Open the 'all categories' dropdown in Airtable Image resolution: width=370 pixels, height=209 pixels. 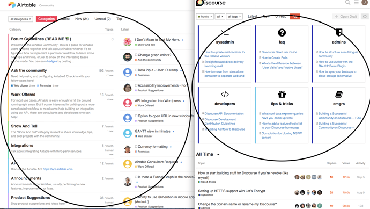(20, 19)
